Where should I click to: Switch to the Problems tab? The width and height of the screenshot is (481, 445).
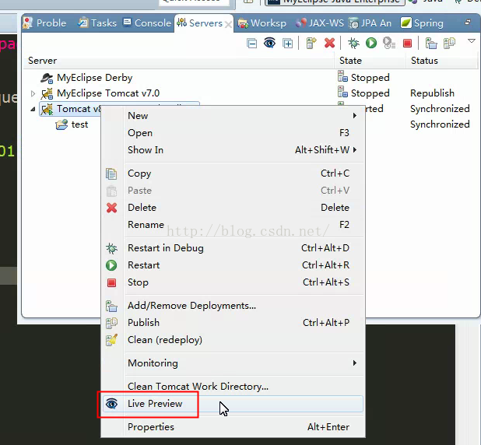pos(45,23)
